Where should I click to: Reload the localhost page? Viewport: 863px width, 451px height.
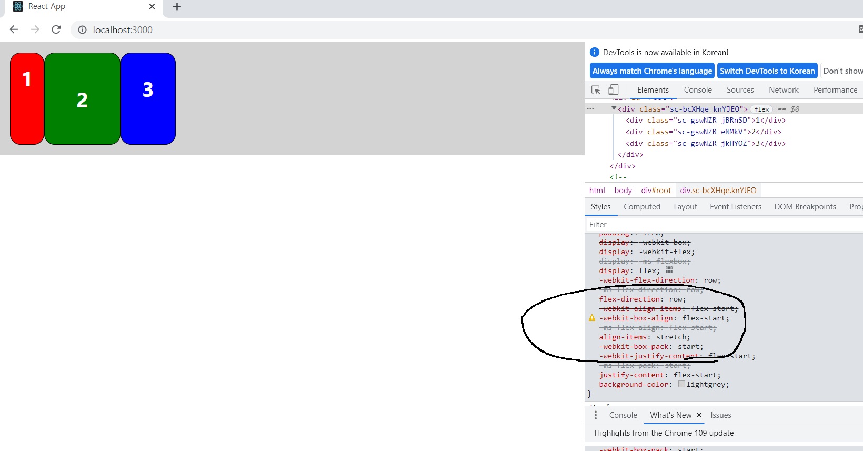tap(56, 29)
